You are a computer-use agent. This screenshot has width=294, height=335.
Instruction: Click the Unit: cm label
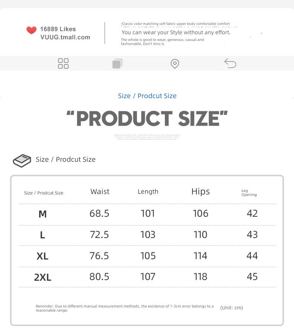click(231, 307)
